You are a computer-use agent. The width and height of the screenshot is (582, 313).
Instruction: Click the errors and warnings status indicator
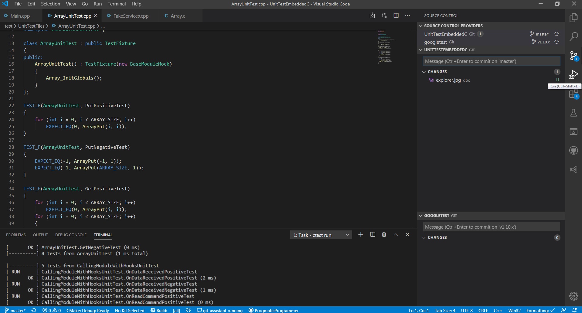pyautogui.click(x=52, y=310)
